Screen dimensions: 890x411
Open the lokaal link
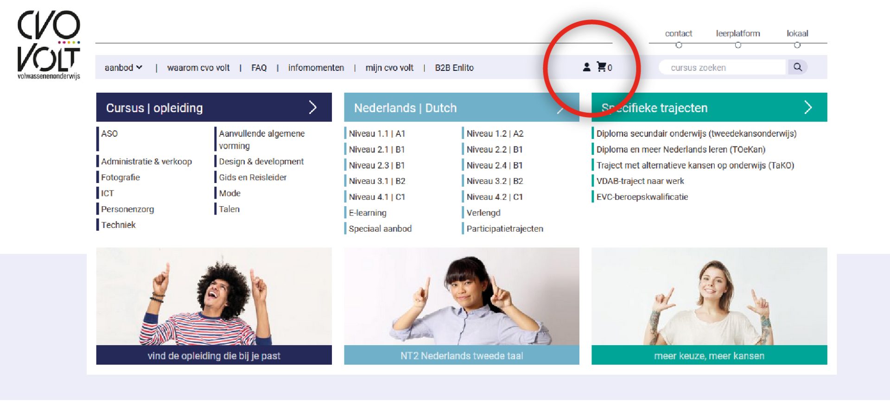pos(797,33)
